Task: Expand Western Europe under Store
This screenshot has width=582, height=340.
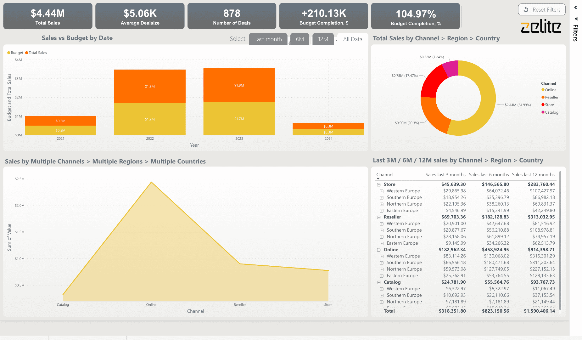Action: [382, 191]
